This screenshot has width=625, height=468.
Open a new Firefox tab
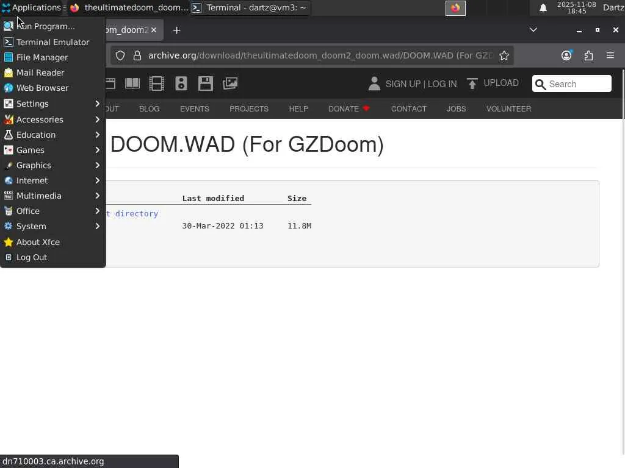(176, 30)
